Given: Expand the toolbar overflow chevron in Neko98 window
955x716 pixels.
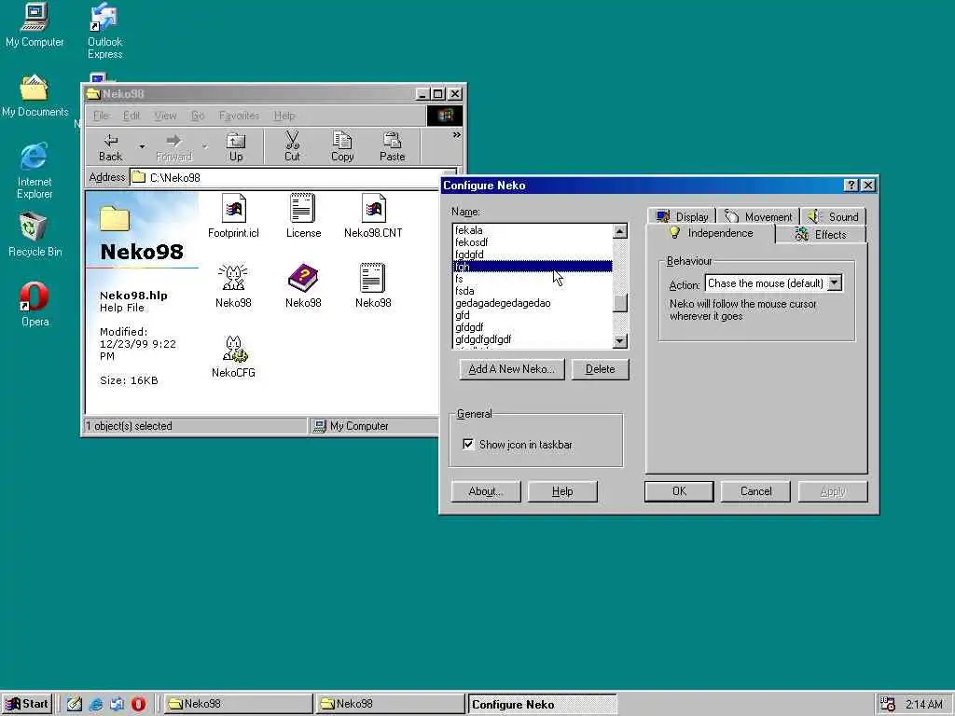Looking at the screenshot, I should (x=456, y=135).
